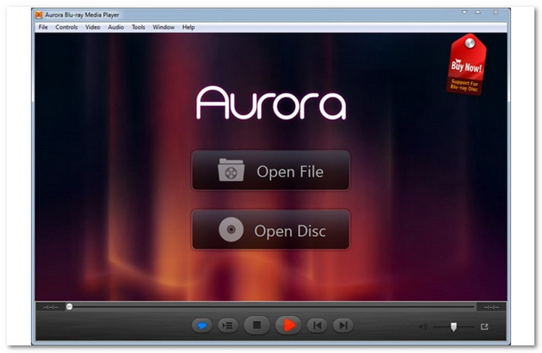Click the remaining time display
This screenshot has width=542, height=353.
[x=491, y=307]
